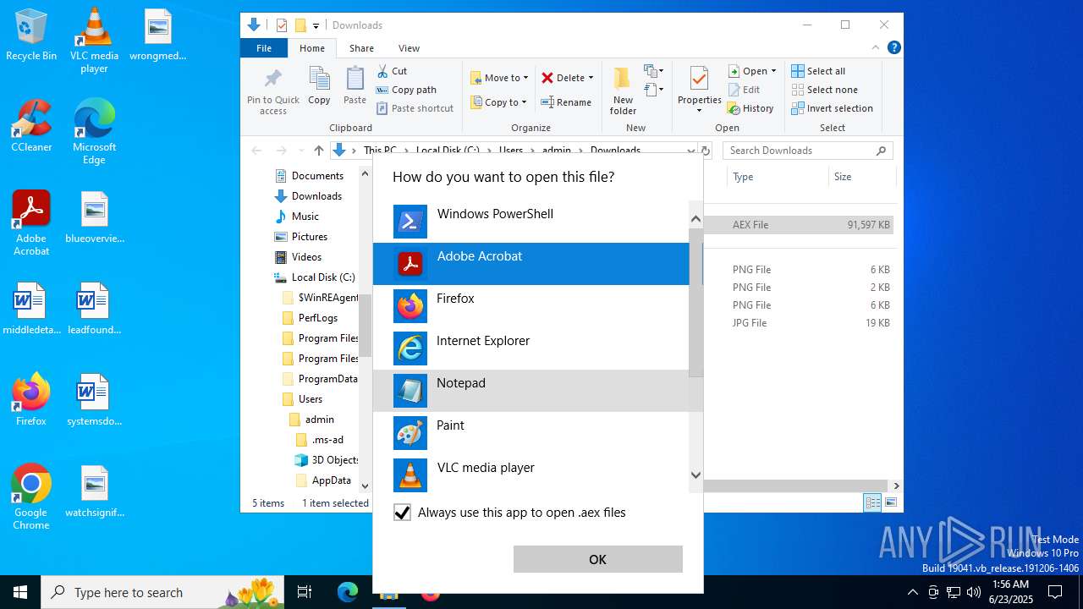Image resolution: width=1083 pixels, height=609 pixels.
Task: Open Pictures in the navigation pane
Action: click(309, 237)
